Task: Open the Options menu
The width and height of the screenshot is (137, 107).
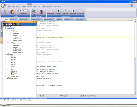Action: tap(24, 6)
